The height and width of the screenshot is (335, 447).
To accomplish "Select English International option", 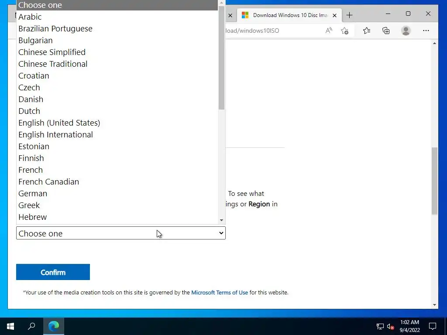I will point(117,134).
